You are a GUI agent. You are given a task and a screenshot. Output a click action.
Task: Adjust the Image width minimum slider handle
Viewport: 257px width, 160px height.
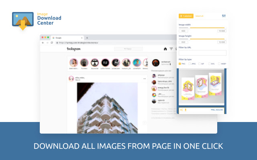(189, 28)
